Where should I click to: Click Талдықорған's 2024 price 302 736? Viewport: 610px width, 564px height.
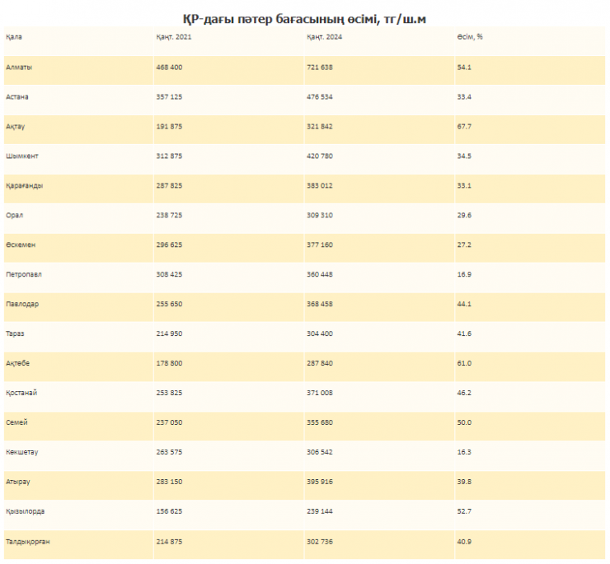pyautogui.click(x=321, y=541)
